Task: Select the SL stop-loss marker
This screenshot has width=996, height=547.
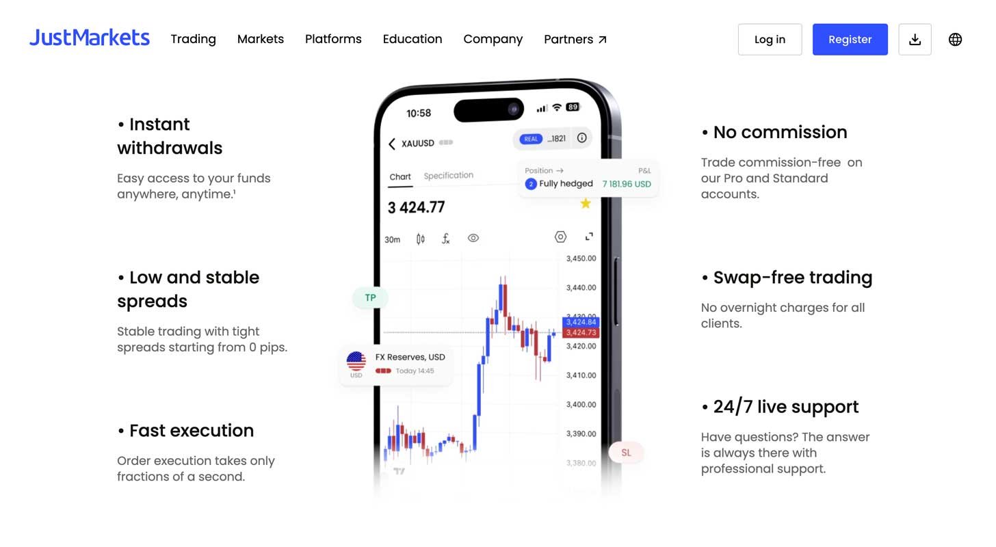Action: pos(625,452)
